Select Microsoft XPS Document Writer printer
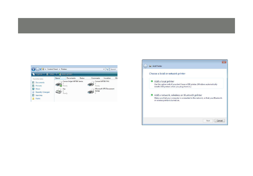This screenshot has width=253, height=176. tap(101, 91)
